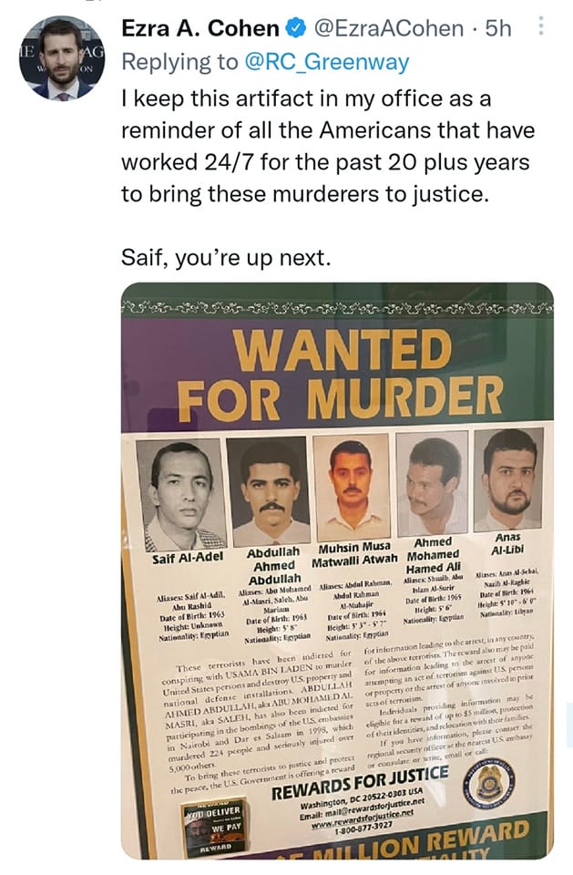The width and height of the screenshot is (573, 875).
Task: Click the 'WANTED FOR MURDER' poster headline
Action: click(x=339, y=374)
